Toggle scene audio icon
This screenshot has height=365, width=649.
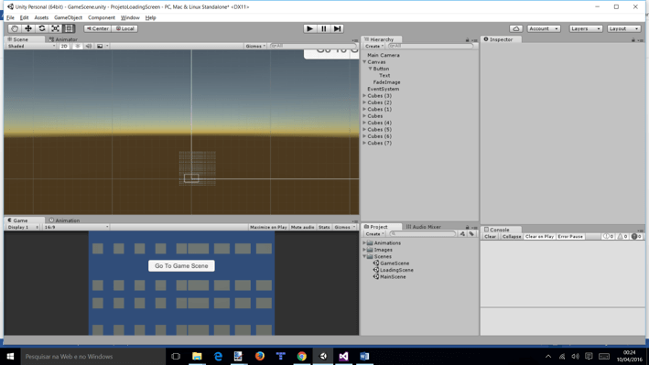pyautogui.click(x=88, y=46)
